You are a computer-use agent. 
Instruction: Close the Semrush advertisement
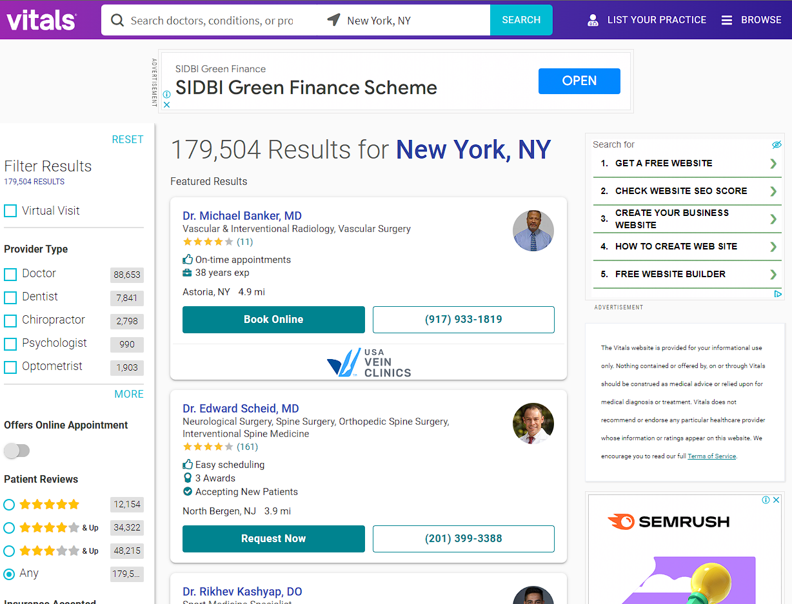tap(777, 500)
